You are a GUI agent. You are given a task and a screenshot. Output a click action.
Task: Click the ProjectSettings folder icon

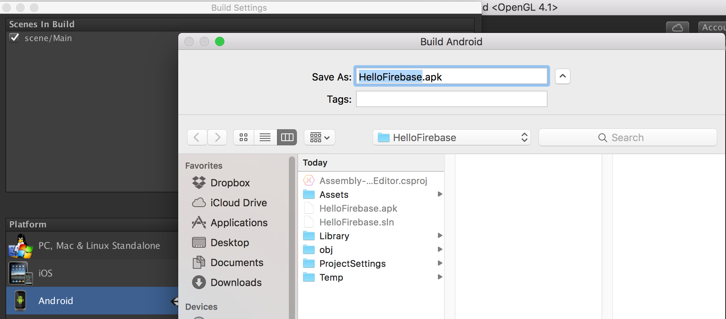[x=309, y=263]
